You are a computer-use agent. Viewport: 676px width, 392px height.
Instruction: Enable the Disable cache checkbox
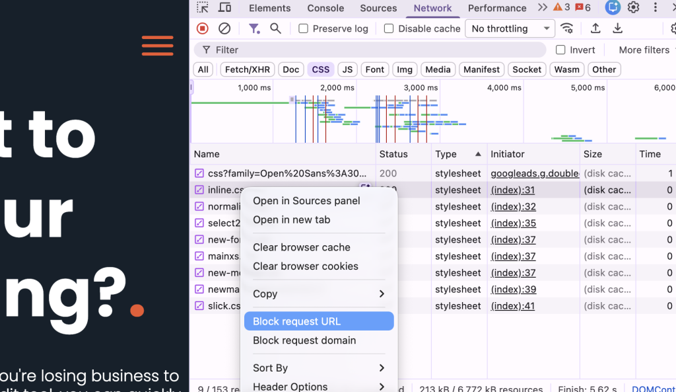[388, 28]
